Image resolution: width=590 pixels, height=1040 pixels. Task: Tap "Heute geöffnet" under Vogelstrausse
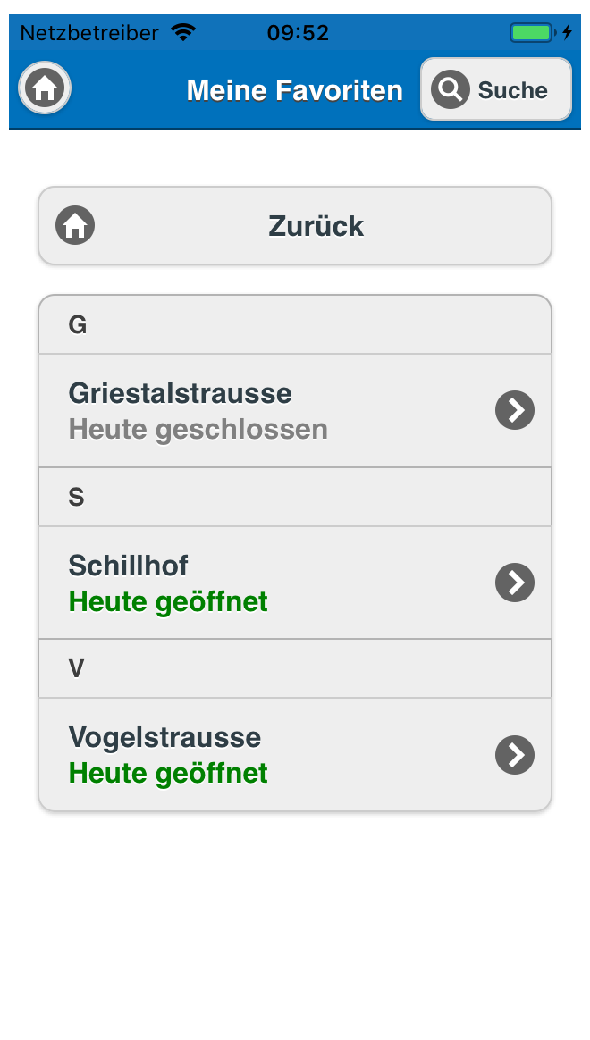(168, 774)
